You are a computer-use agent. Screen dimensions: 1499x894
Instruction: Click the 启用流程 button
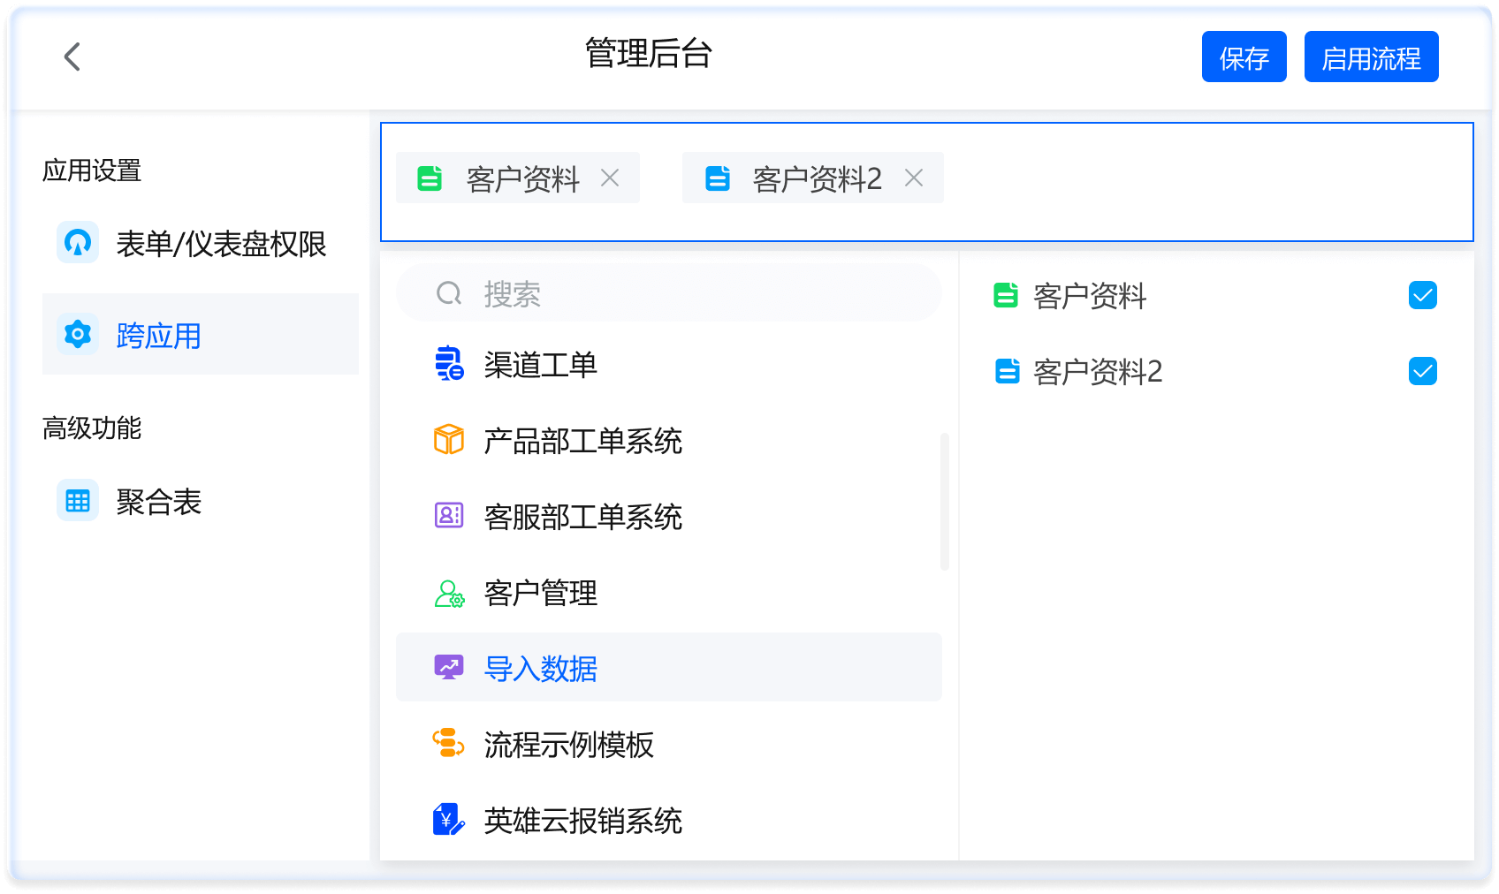1371,57
